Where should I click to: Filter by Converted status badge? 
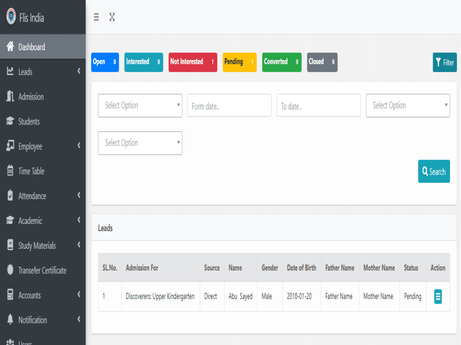282,62
